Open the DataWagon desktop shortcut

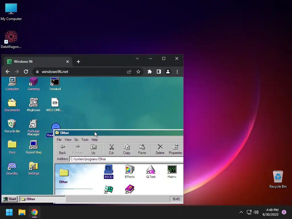pos(11,39)
